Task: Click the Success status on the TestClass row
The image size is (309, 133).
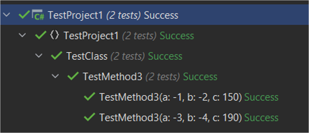Action: pyautogui.click(x=165, y=56)
